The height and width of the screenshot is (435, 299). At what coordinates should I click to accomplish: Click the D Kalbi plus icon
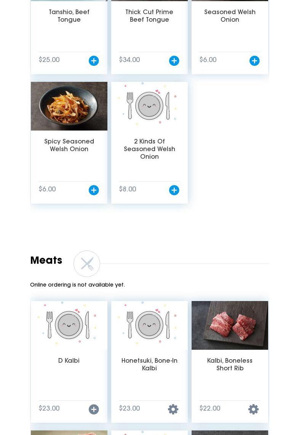tap(94, 409)
